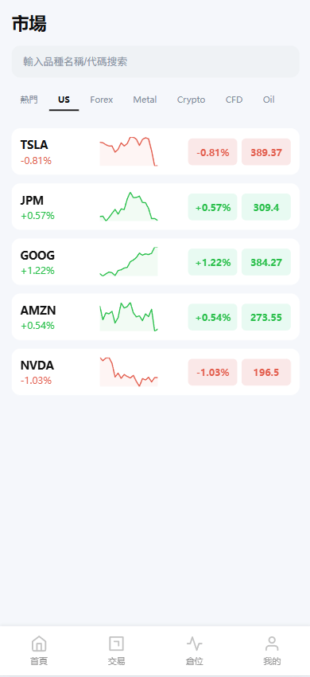Open the Oil tab
Screen dimensions: 310x677
point(269,100)
